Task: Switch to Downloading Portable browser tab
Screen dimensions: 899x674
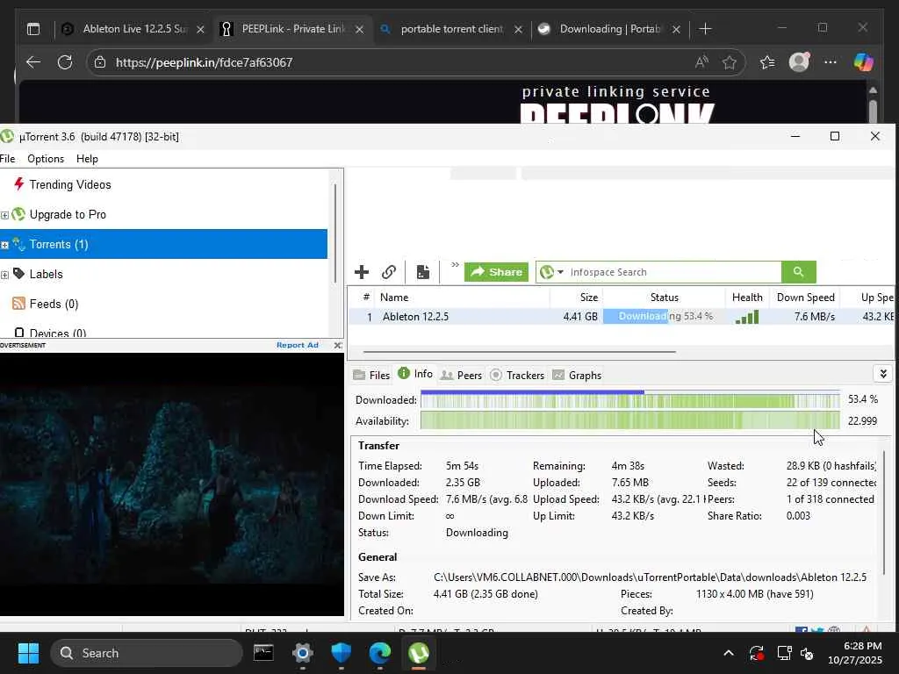Action: click(x=610, y=29)
